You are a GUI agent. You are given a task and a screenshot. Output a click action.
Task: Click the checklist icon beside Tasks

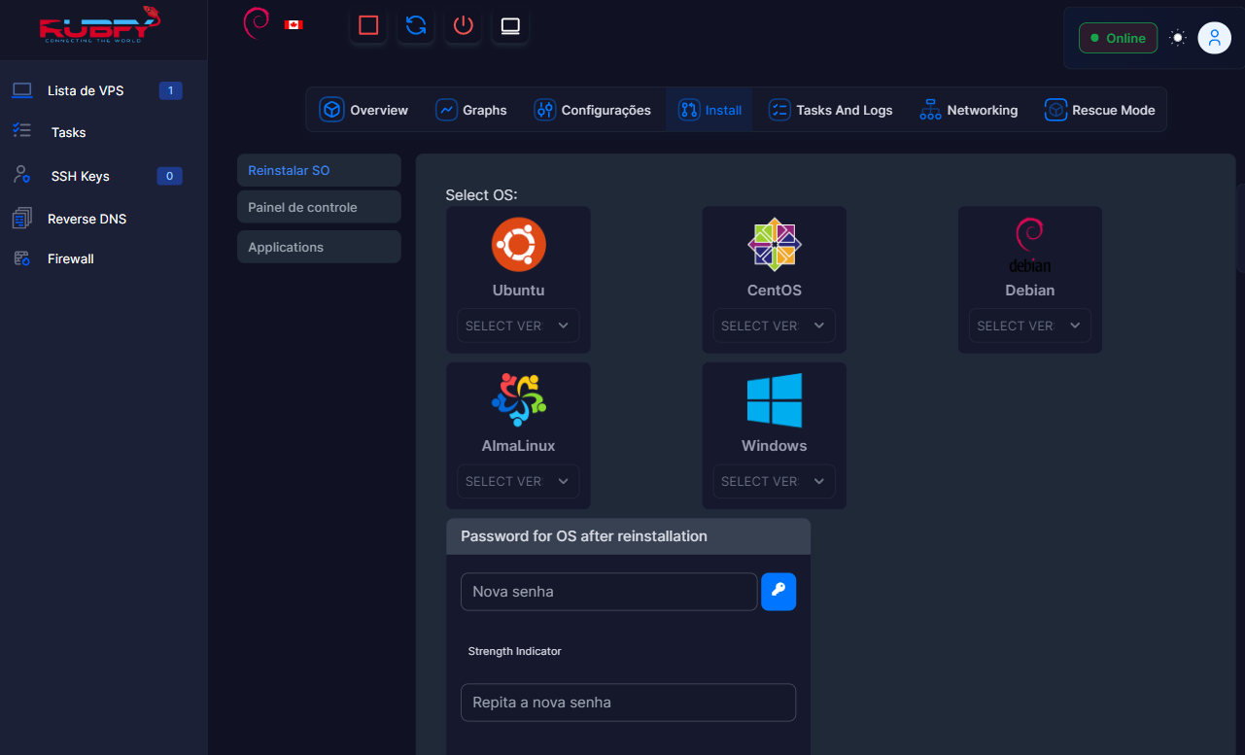21,130
